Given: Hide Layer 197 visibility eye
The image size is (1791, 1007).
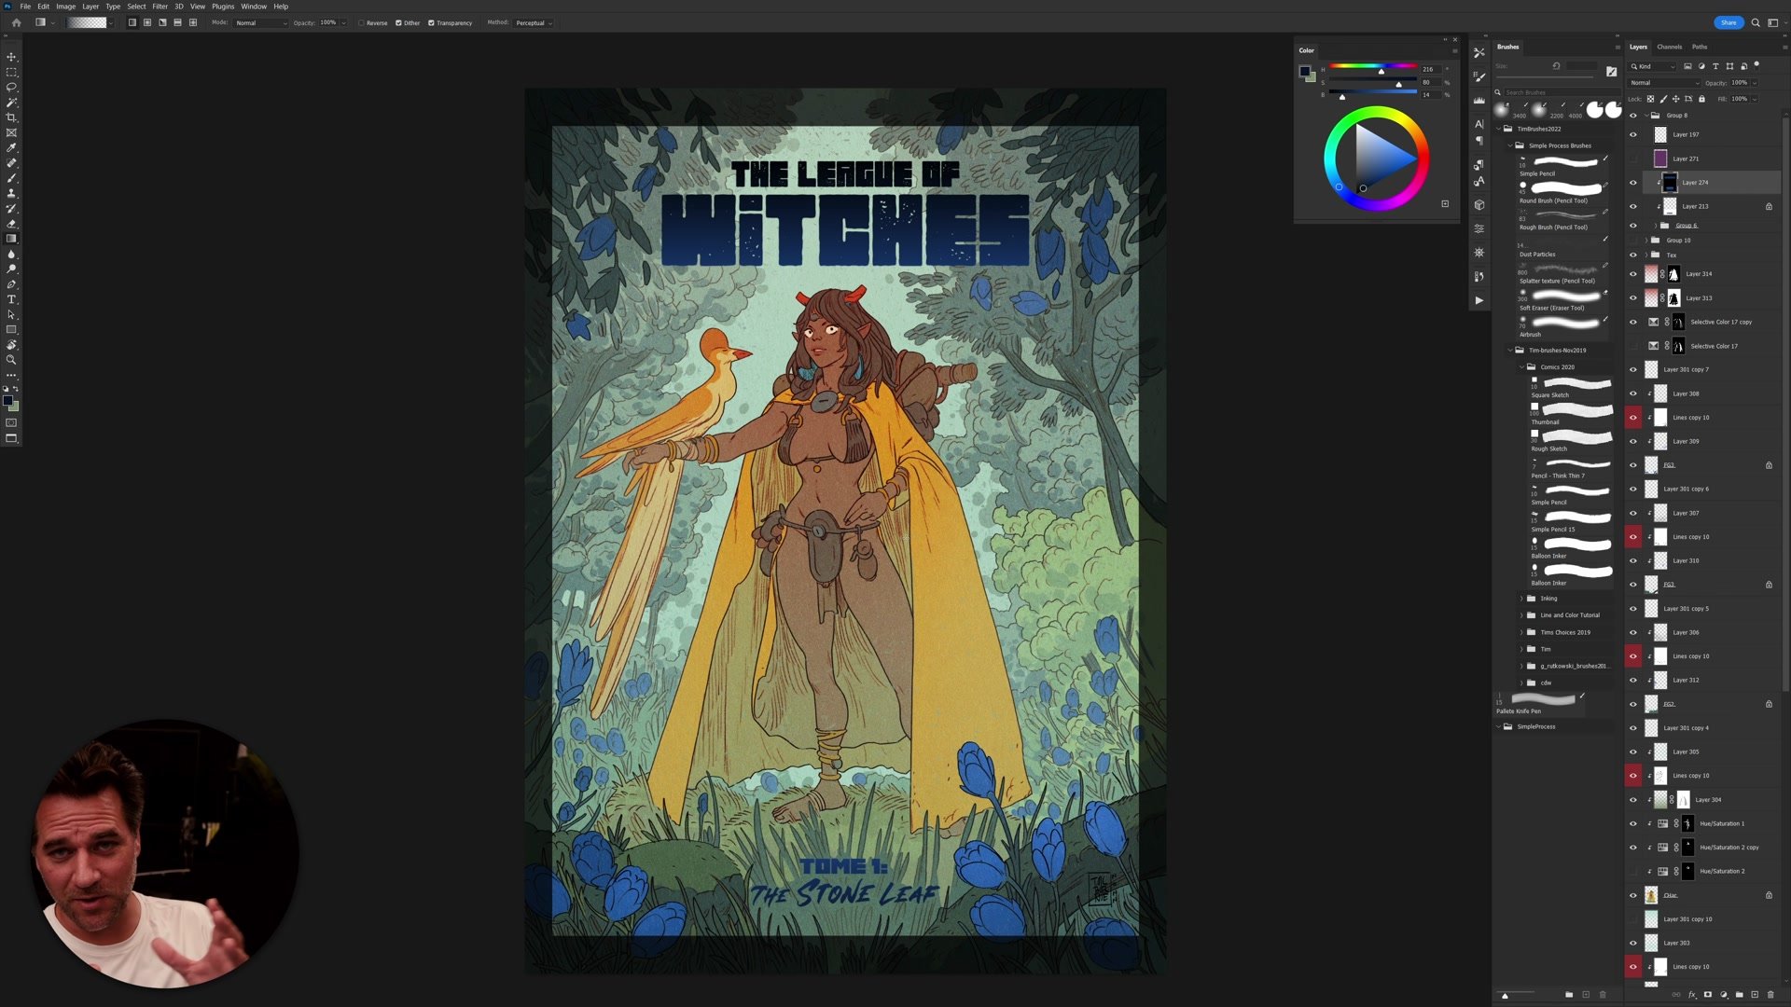Looking at the screenshot, I should pos(1632,134).
